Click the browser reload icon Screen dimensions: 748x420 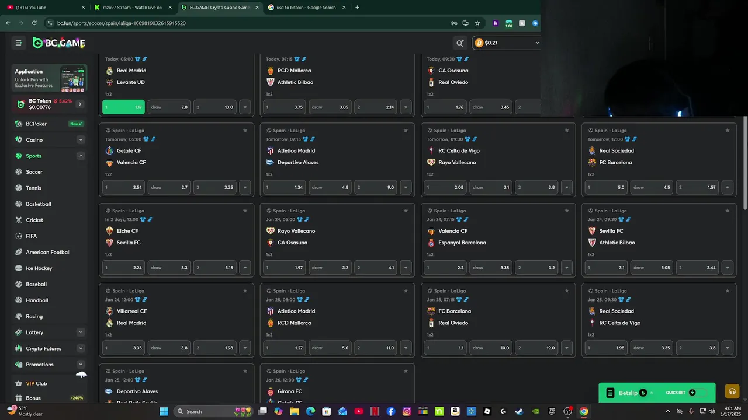[x=34, y=23]
